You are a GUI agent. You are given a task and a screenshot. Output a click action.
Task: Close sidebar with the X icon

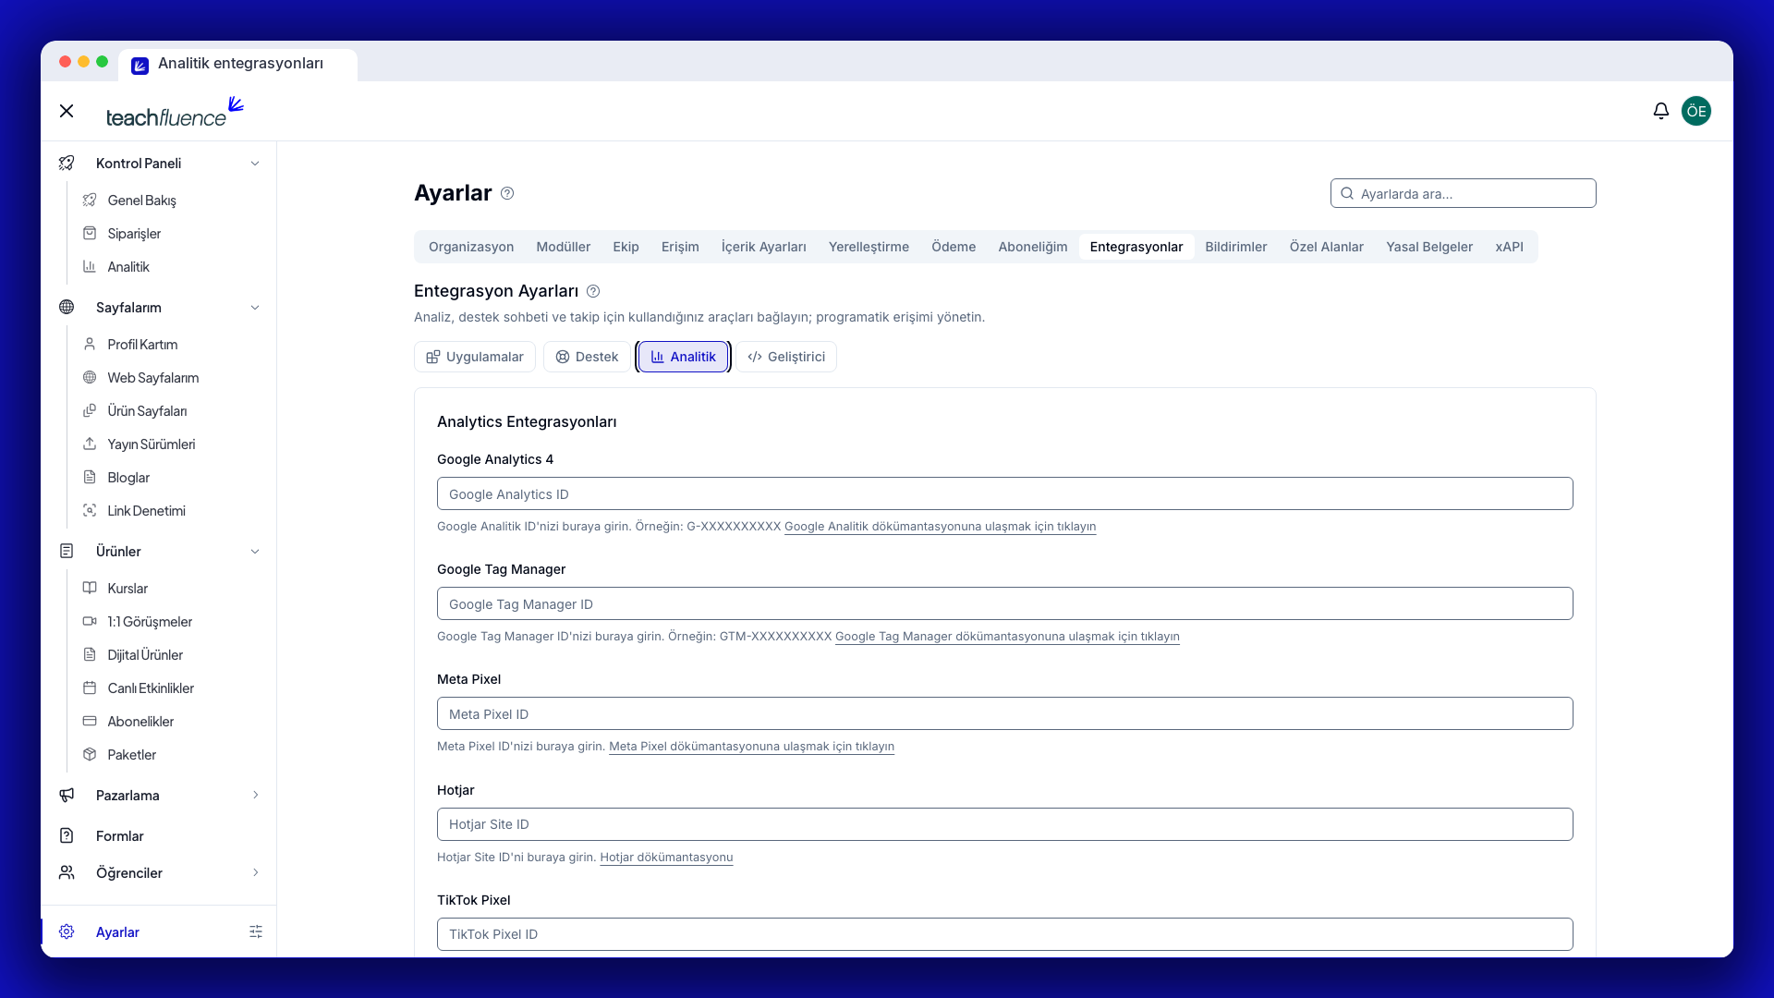click(x=67, y=111)
